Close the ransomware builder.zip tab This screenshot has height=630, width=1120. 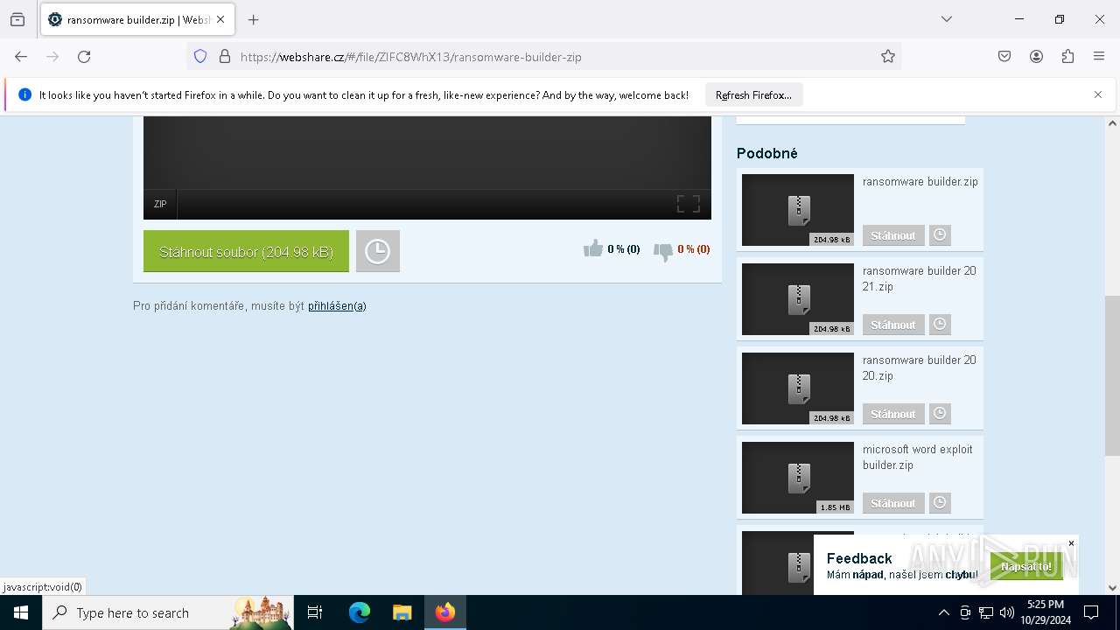point(220,19)
